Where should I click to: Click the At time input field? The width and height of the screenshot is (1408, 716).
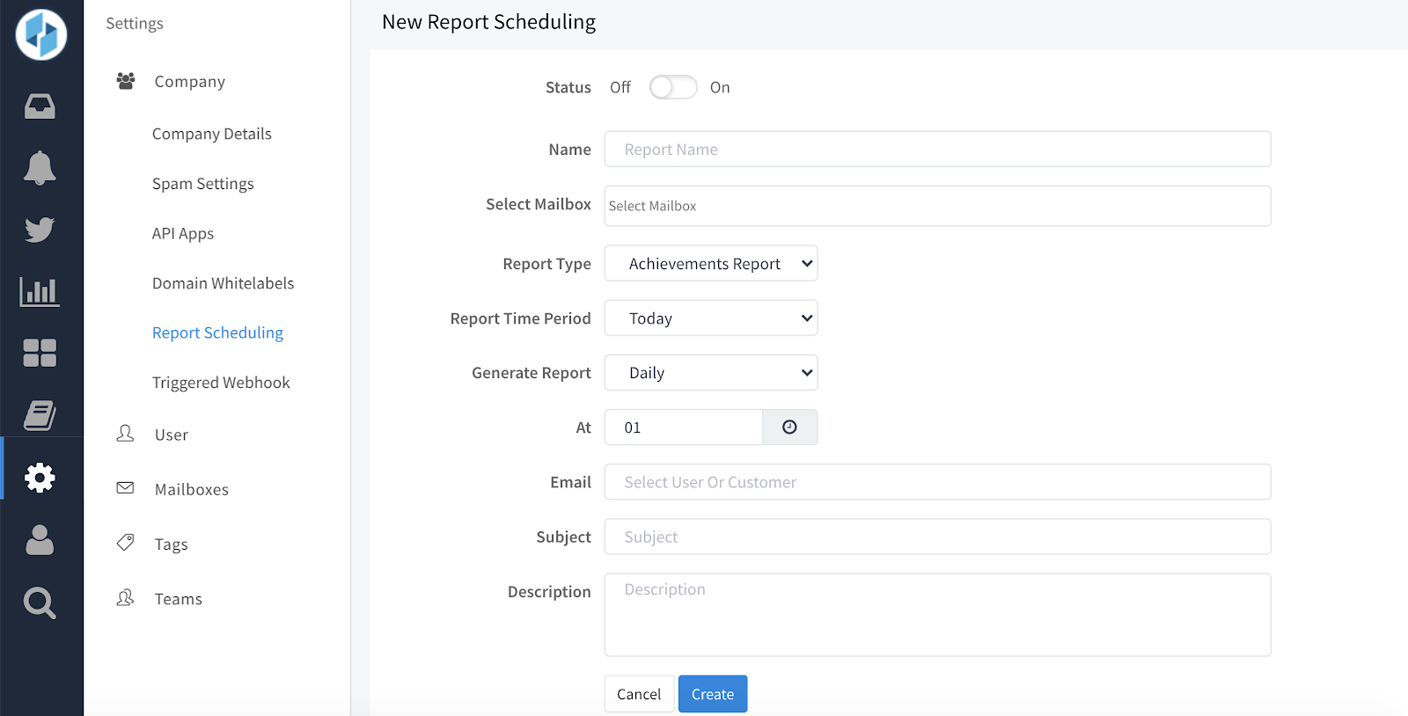pos(684,427)
